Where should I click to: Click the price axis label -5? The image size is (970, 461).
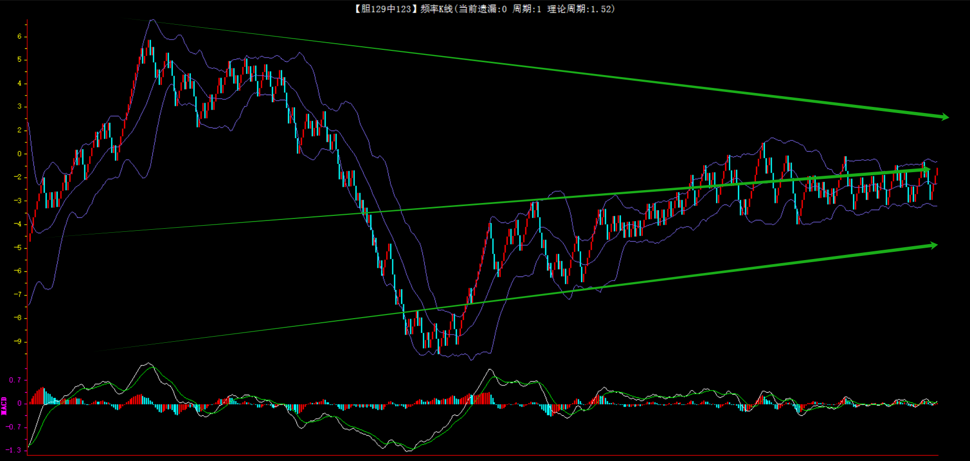(x=18, y=248)
